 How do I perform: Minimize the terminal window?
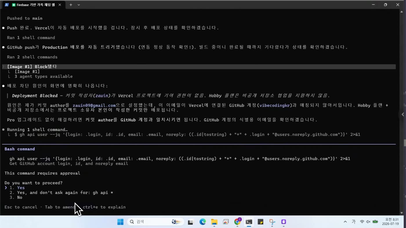point(374,5)
